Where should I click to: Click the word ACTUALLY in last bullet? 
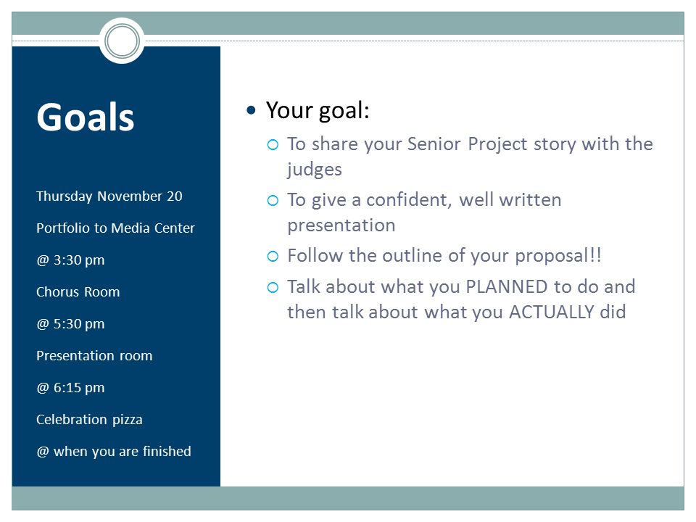551,312
